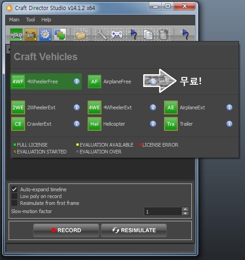245x260 pixels.
Task: Click the overlapping colored squares icon
Action: [60, 35]
